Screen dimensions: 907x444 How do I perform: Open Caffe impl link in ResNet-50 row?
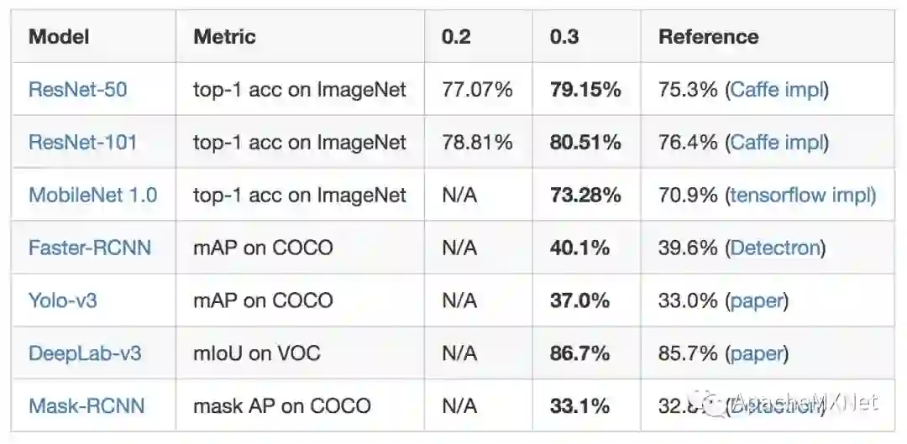point(777,90)
